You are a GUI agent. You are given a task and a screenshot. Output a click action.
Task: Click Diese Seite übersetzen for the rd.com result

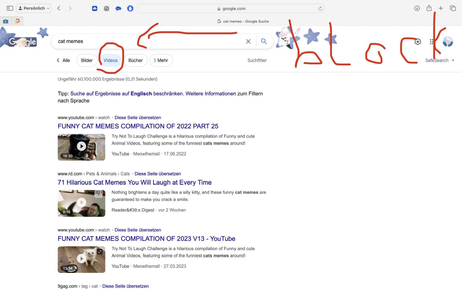point(158,174)
